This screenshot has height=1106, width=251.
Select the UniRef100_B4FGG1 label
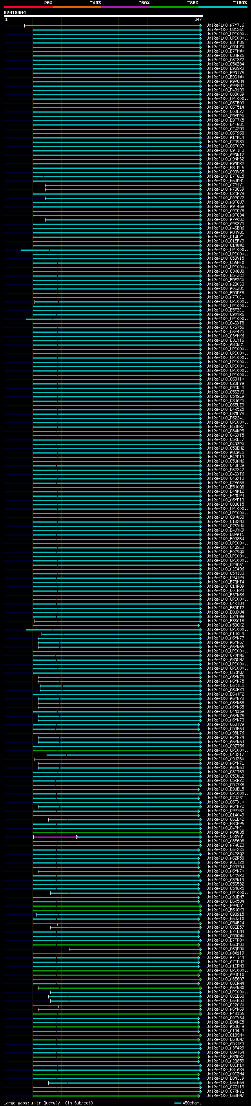[225, 125]
